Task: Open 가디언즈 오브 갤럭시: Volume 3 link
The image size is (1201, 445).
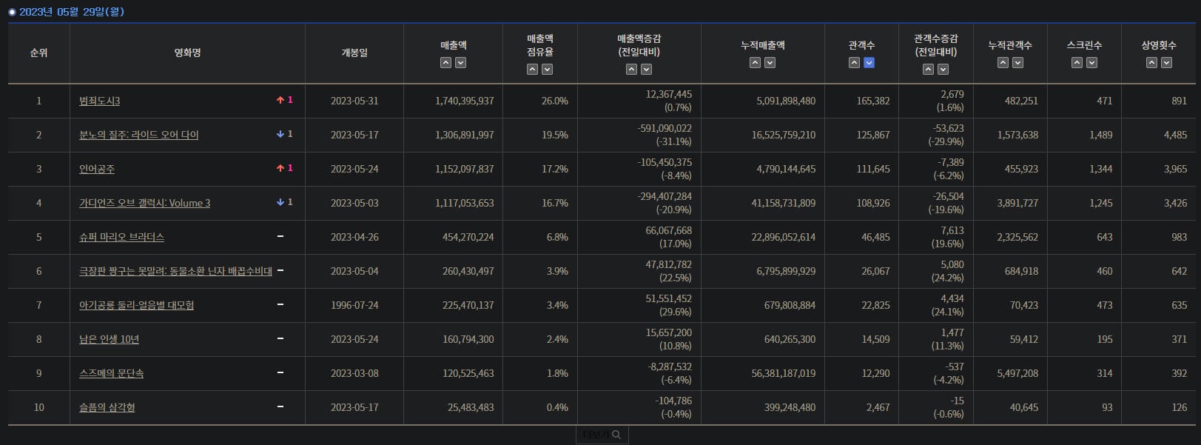Action: 144,203
